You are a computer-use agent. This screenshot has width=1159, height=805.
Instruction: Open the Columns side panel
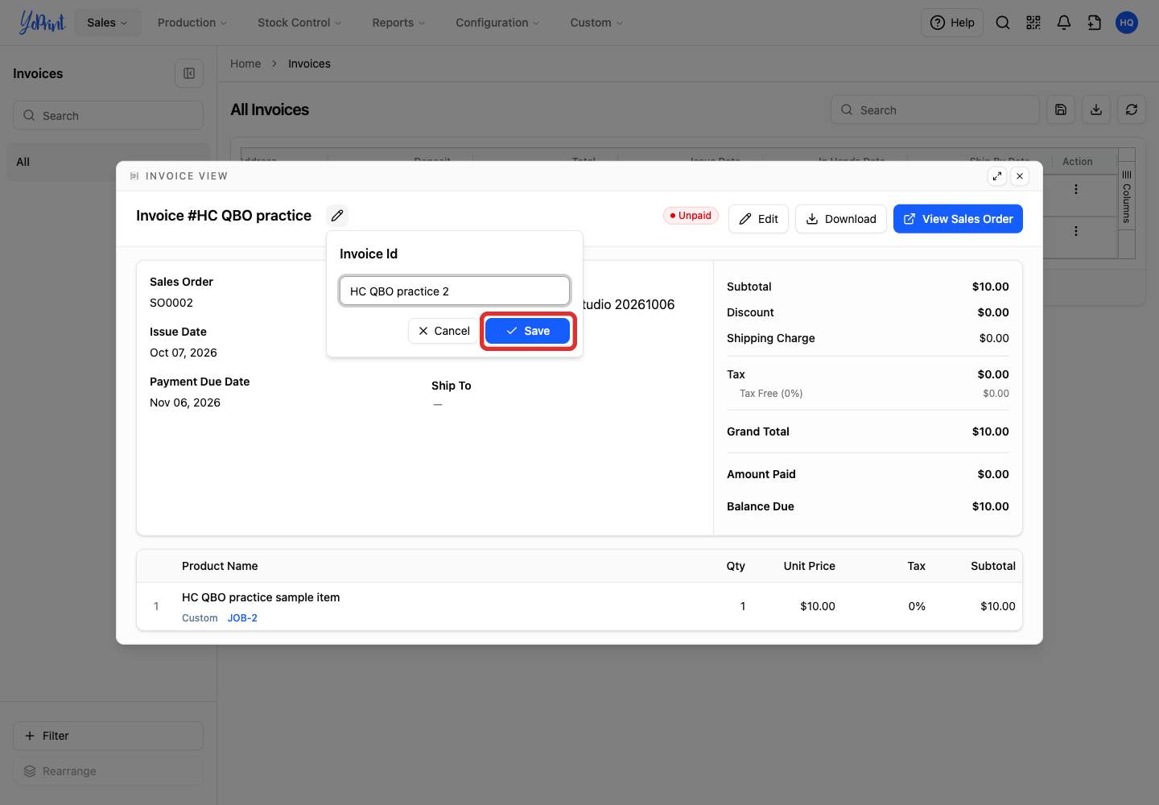click(x=1127, y=198)
